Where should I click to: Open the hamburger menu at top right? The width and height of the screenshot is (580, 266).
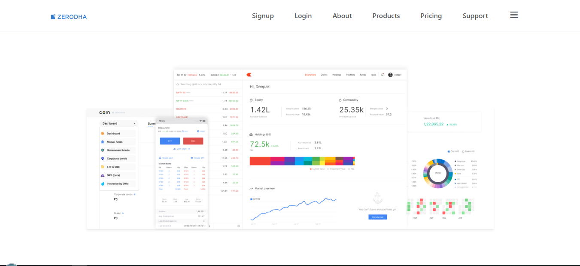(514, 15)
